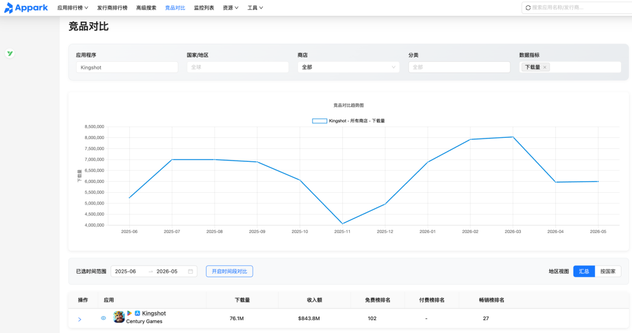Click the end date 2026-05 field
This screenshot has width=632, height=333.
click(x=167, y=272)
